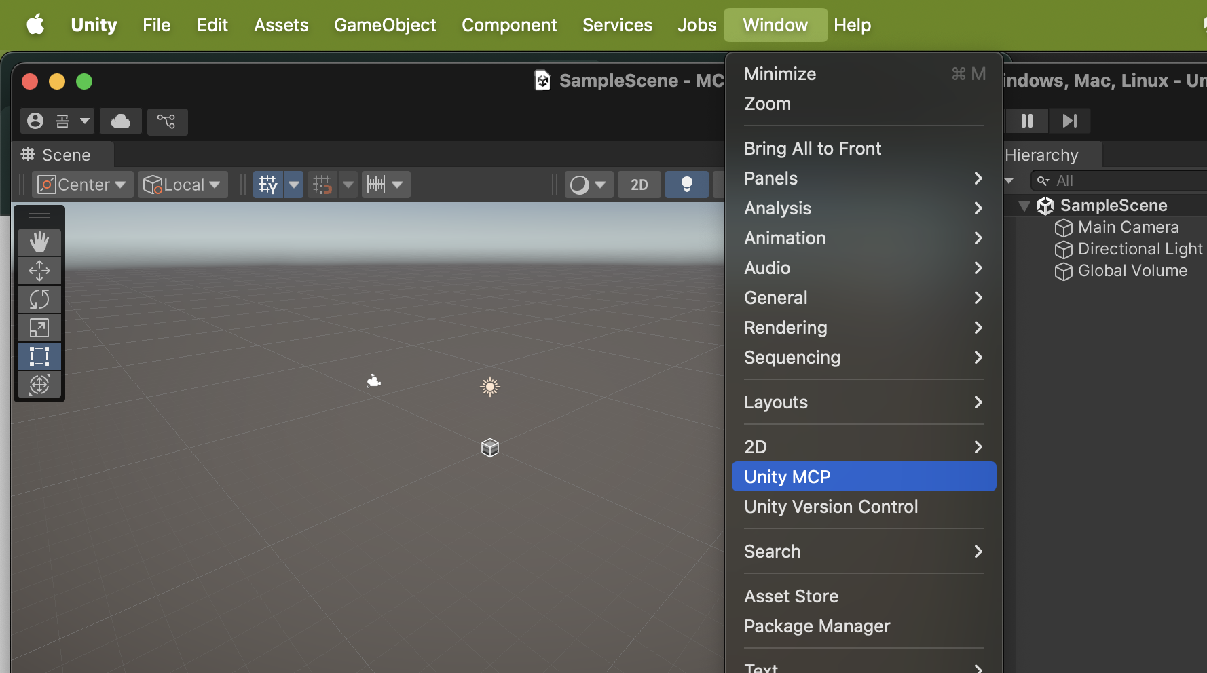This screenshot has height=673, width=1207.
Task: Select the Hand view tool
Action: [39, 242]
